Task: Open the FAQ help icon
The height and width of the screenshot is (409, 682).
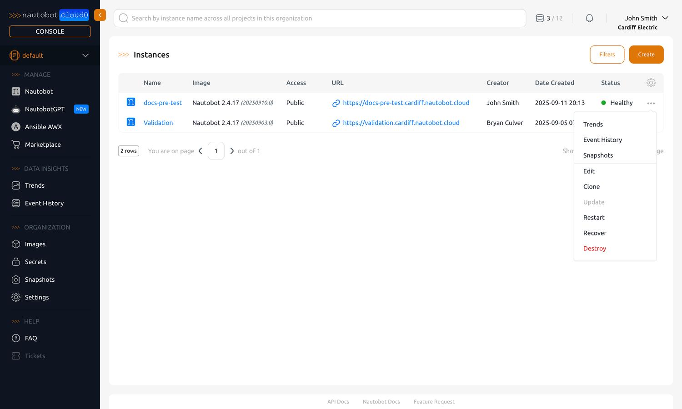Action: pos(16,338)
